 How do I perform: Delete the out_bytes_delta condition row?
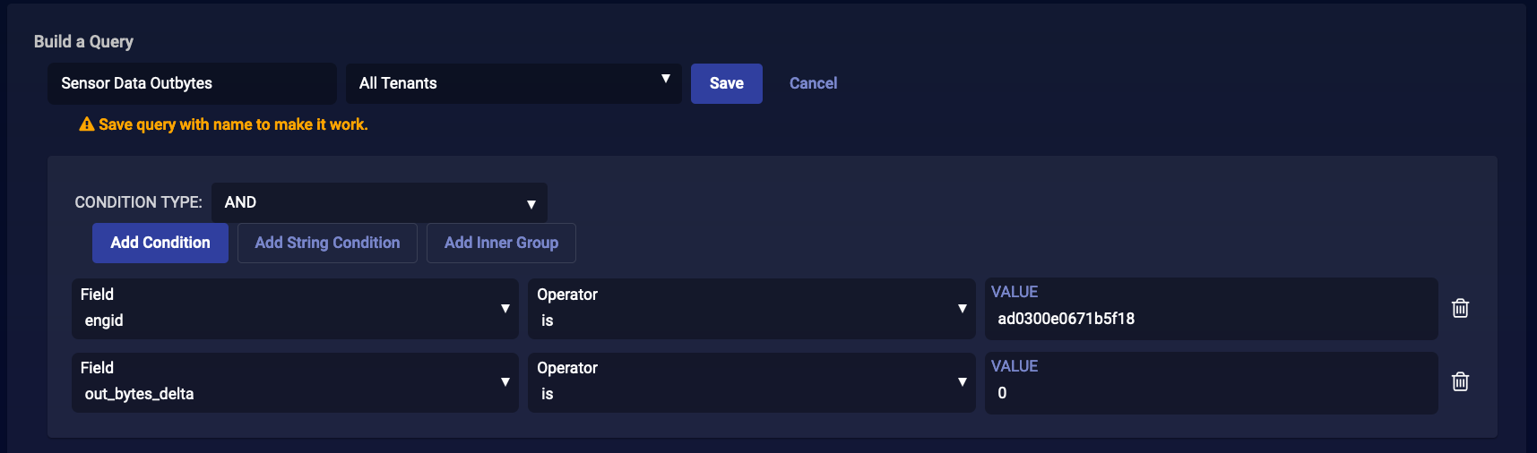coord(1460,381)
